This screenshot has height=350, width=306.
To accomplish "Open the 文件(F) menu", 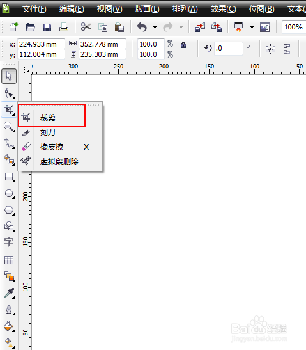I will (x=34, y=9).
